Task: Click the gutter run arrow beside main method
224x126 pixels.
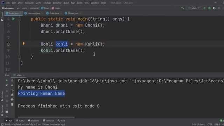Action: coord(13,19)
